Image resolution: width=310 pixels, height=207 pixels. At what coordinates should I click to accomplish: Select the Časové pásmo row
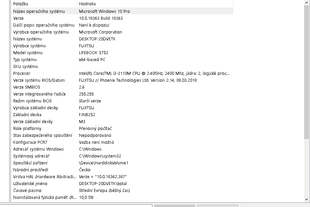pos(27,191)
